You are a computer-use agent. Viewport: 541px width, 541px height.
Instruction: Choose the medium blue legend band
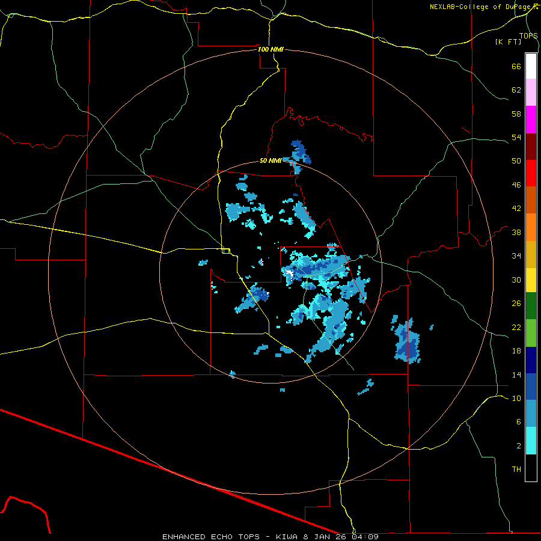click(x=531, y=387)
